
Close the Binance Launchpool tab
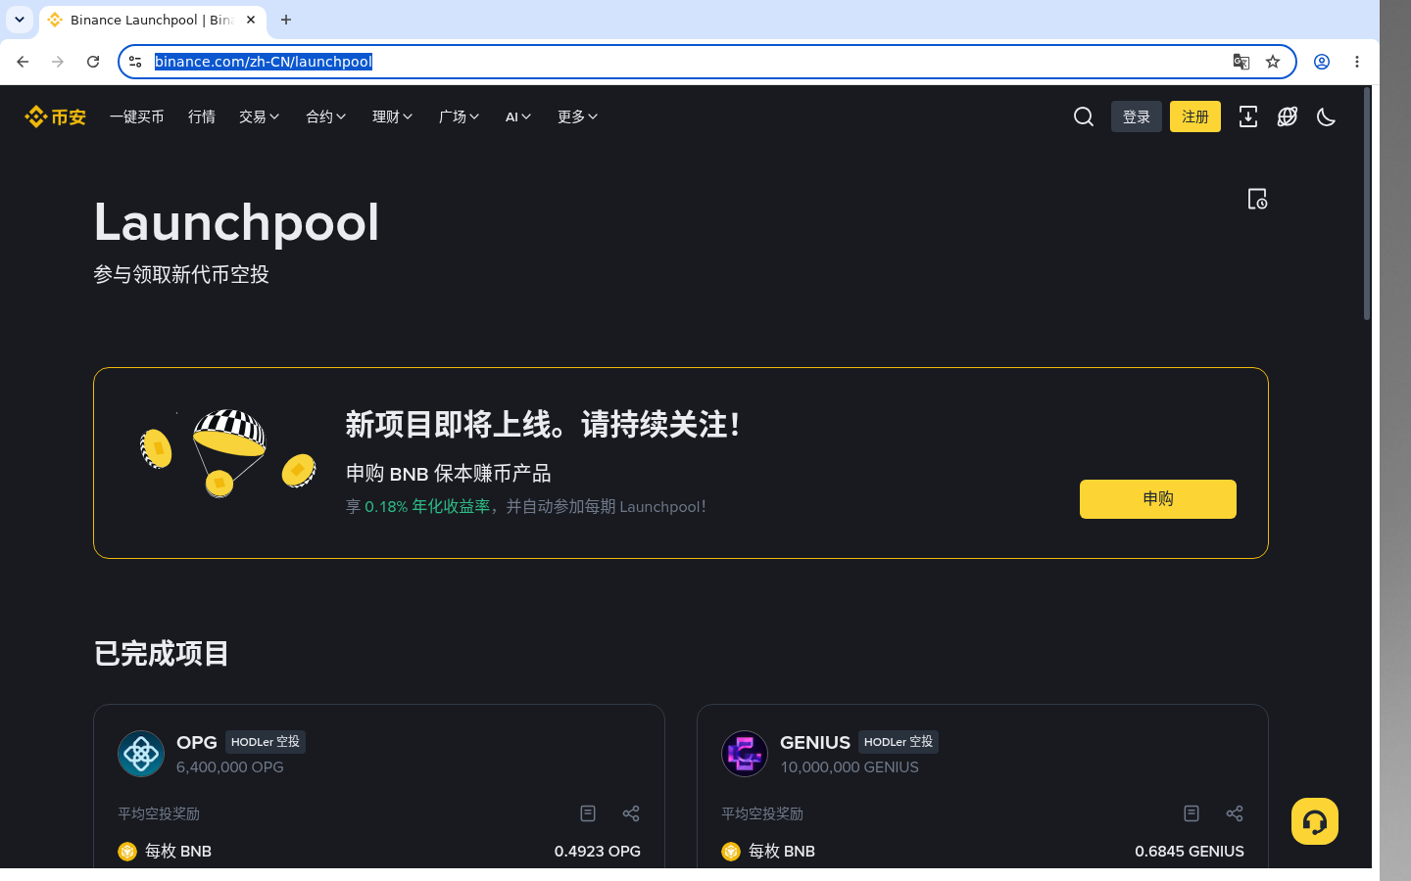251,20
